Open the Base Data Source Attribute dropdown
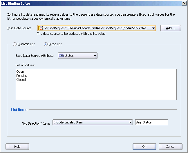Image resolution: width=188 pixels, height=153 pixels. click(78, 56)
